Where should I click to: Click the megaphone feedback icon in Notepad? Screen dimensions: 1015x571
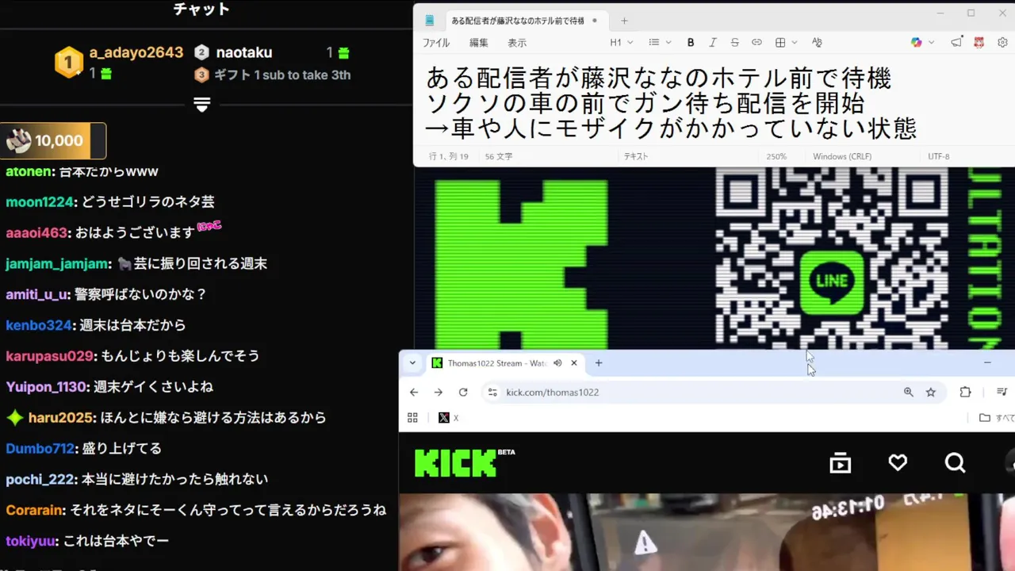(x=957, y=42)
